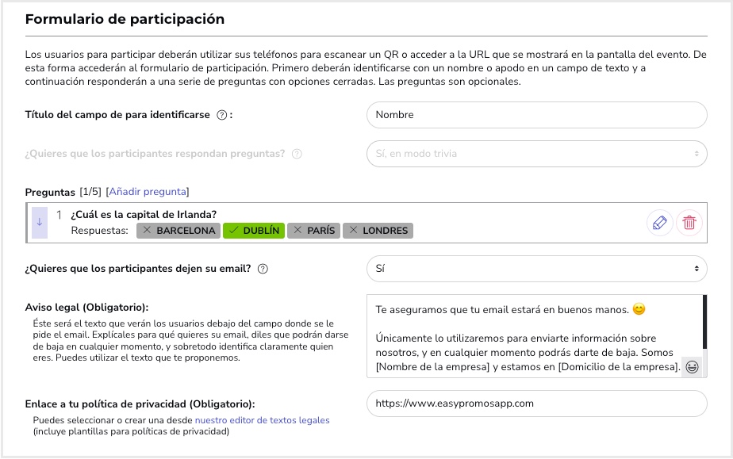Move question 1 down with the arrow
Viewport: 733px width, 459px height.
pyautogui.click(x=40, y=222)
